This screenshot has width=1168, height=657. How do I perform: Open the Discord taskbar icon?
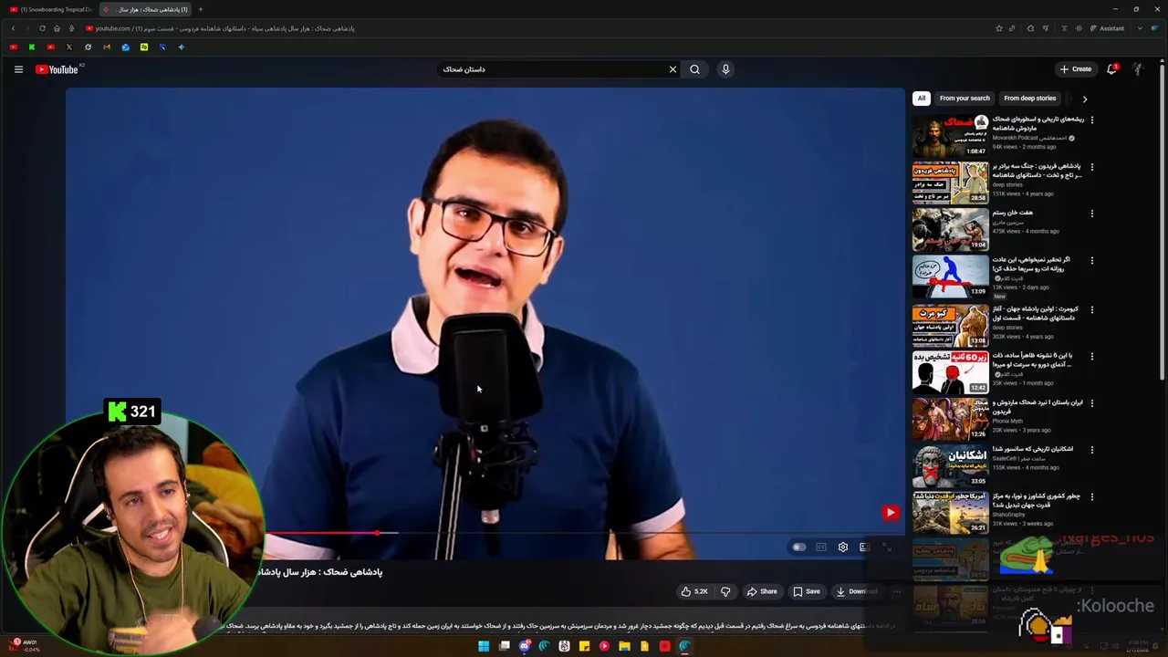tap(524, 646)
